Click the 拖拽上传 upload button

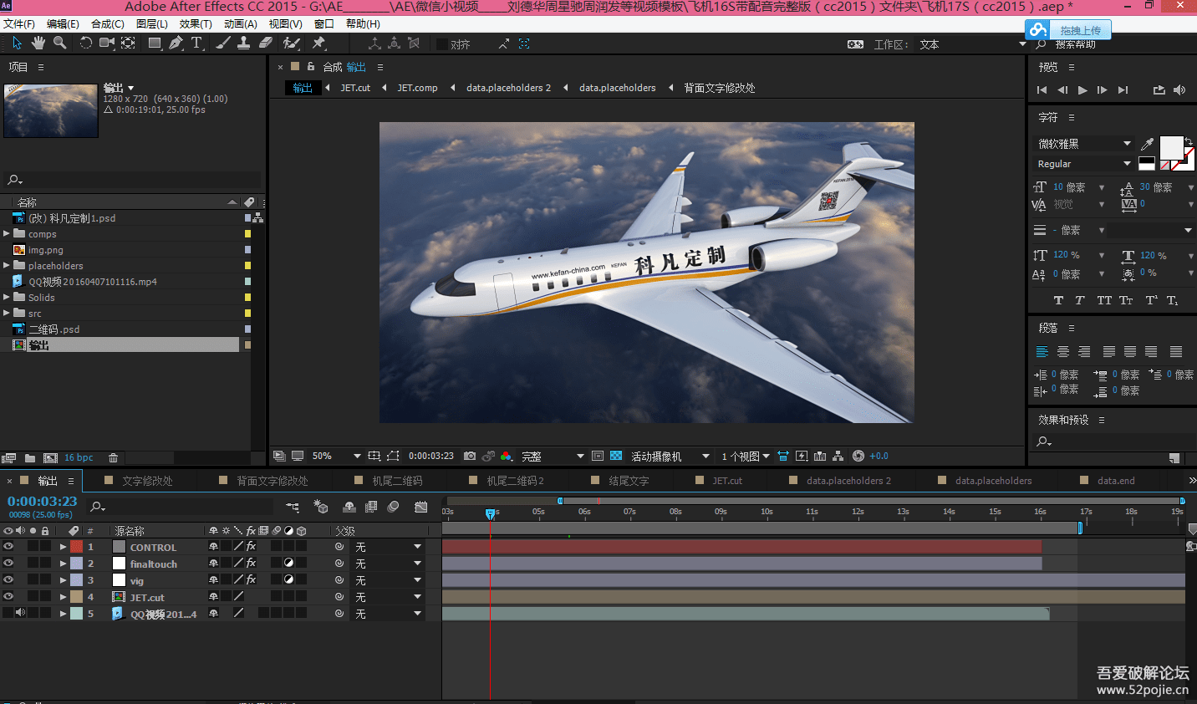pyautogui.click(x=1068, y=30)
